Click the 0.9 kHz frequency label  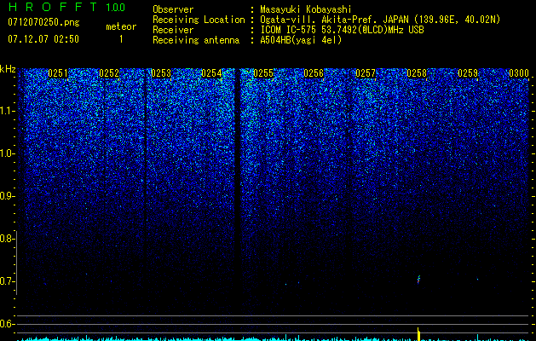7,196
